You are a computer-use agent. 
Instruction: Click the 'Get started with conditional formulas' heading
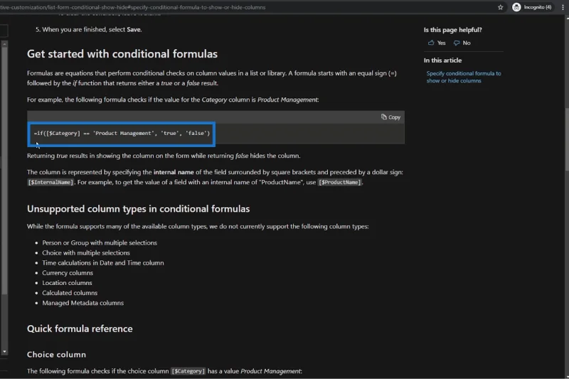point(122,53)
